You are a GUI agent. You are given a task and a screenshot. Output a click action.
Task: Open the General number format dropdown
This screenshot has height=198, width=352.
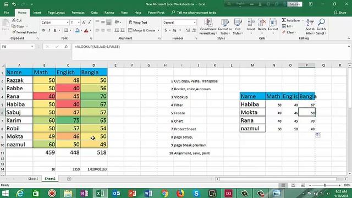click(x=195, y=23)
